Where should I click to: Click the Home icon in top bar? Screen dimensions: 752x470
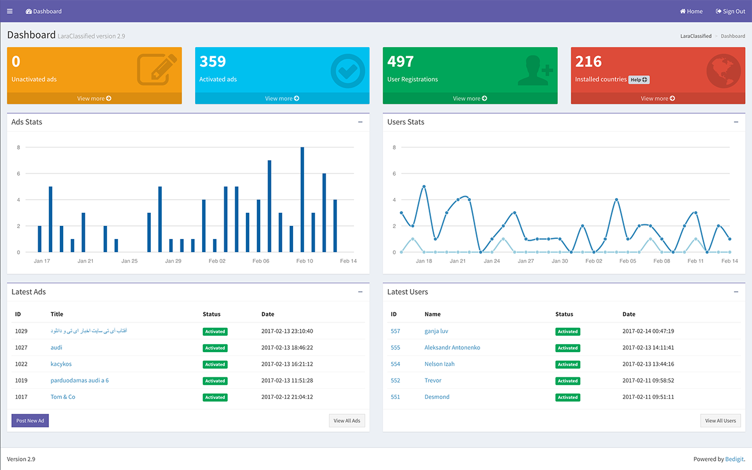683,11
